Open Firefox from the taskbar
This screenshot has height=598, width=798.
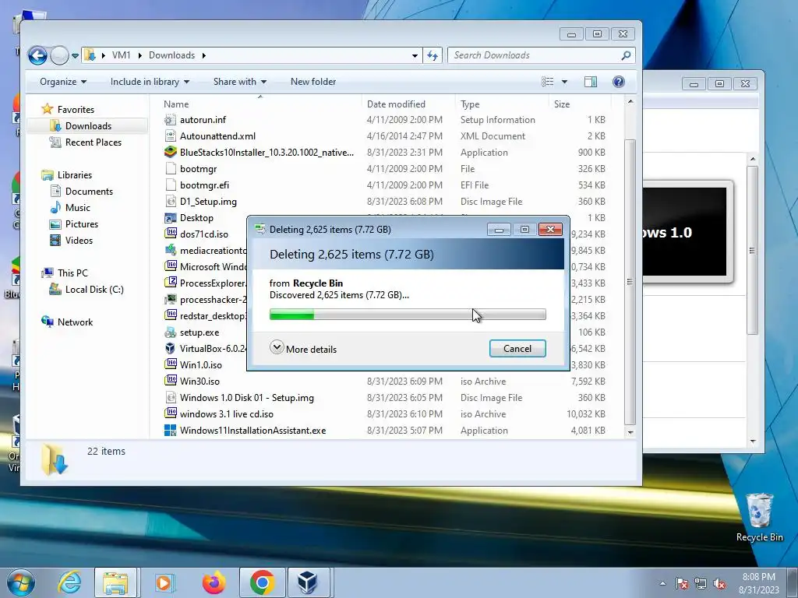tap(214, 582)
